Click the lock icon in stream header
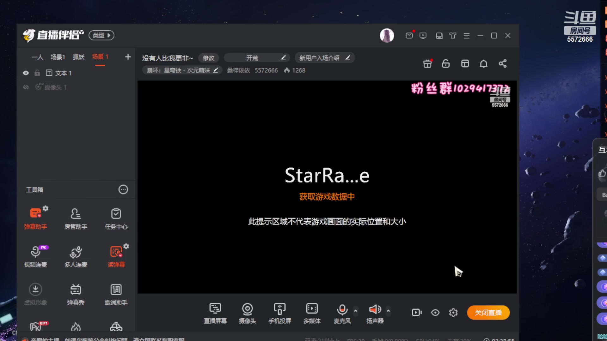 click(x=446, y=64)
